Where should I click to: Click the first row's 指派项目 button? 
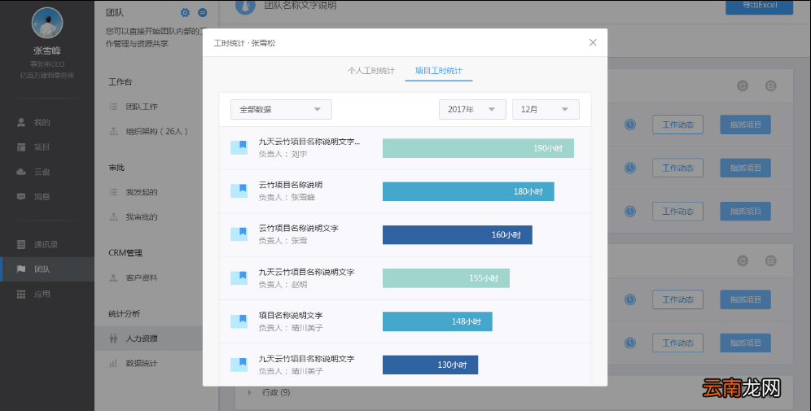click(x=745, y=125)
